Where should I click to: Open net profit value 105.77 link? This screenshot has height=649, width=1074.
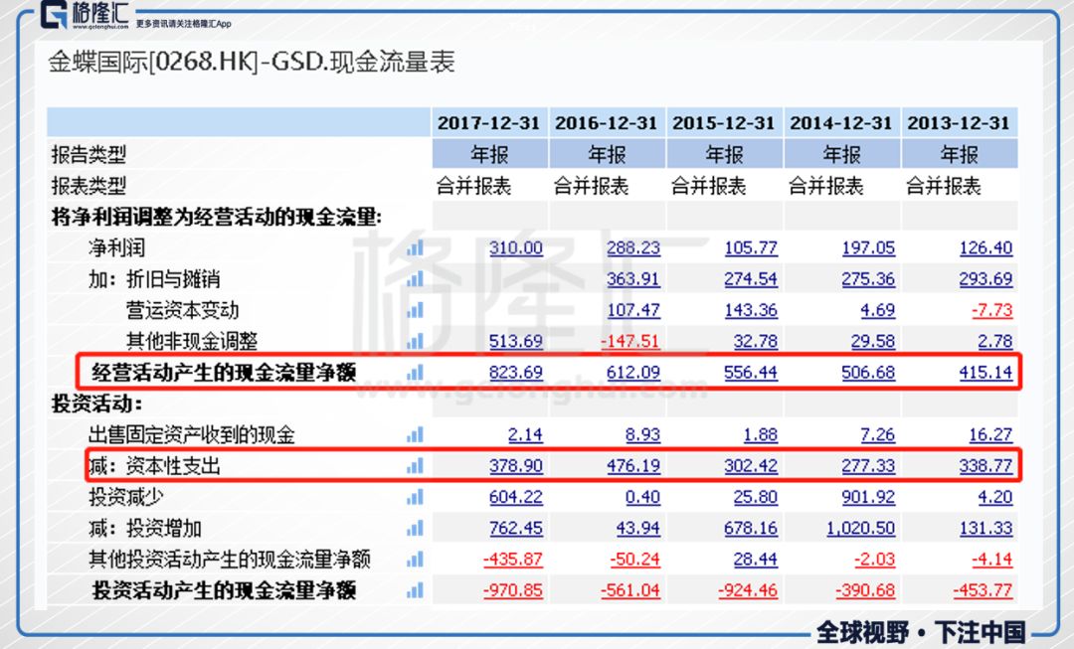752,247
